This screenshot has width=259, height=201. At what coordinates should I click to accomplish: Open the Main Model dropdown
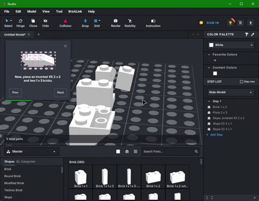coord(231,92)
